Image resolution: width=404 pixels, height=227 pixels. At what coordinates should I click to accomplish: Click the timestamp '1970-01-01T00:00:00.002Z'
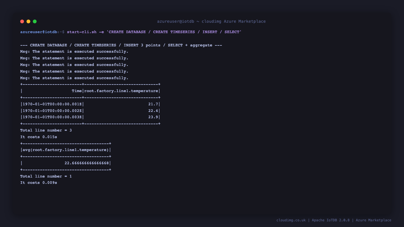[52, 111]
